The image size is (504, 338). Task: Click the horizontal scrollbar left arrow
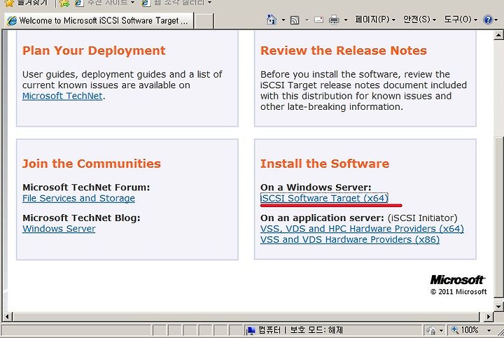click(x=7, y=316)
